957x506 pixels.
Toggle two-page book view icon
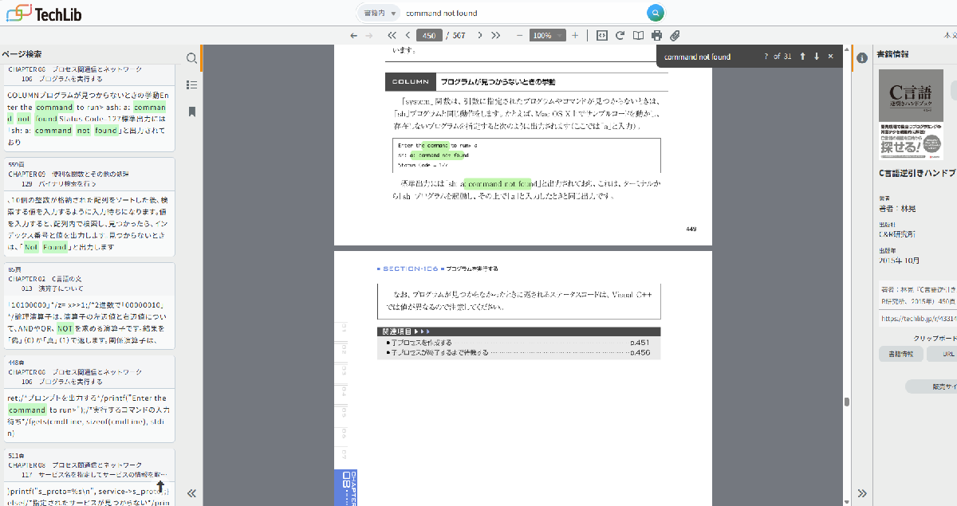coord(638,36)
